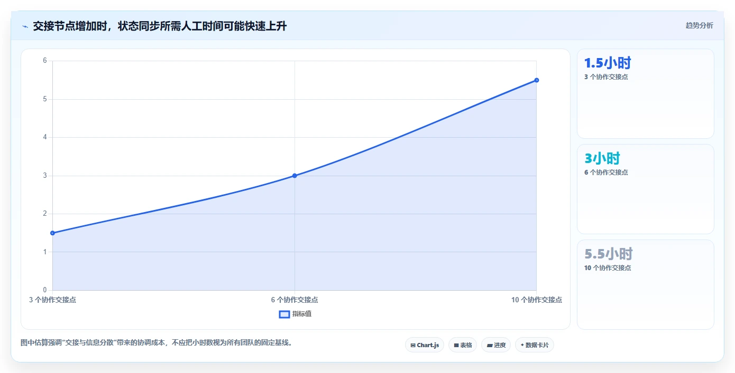The image size is (735, 373).
Task: Click the data point at 3 个协作交接点
Action: pos(52,233)
